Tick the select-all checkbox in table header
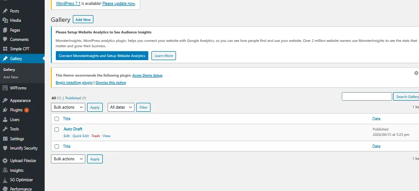The image size is (419, 191). pyautogui.click(x=57, y=119)
